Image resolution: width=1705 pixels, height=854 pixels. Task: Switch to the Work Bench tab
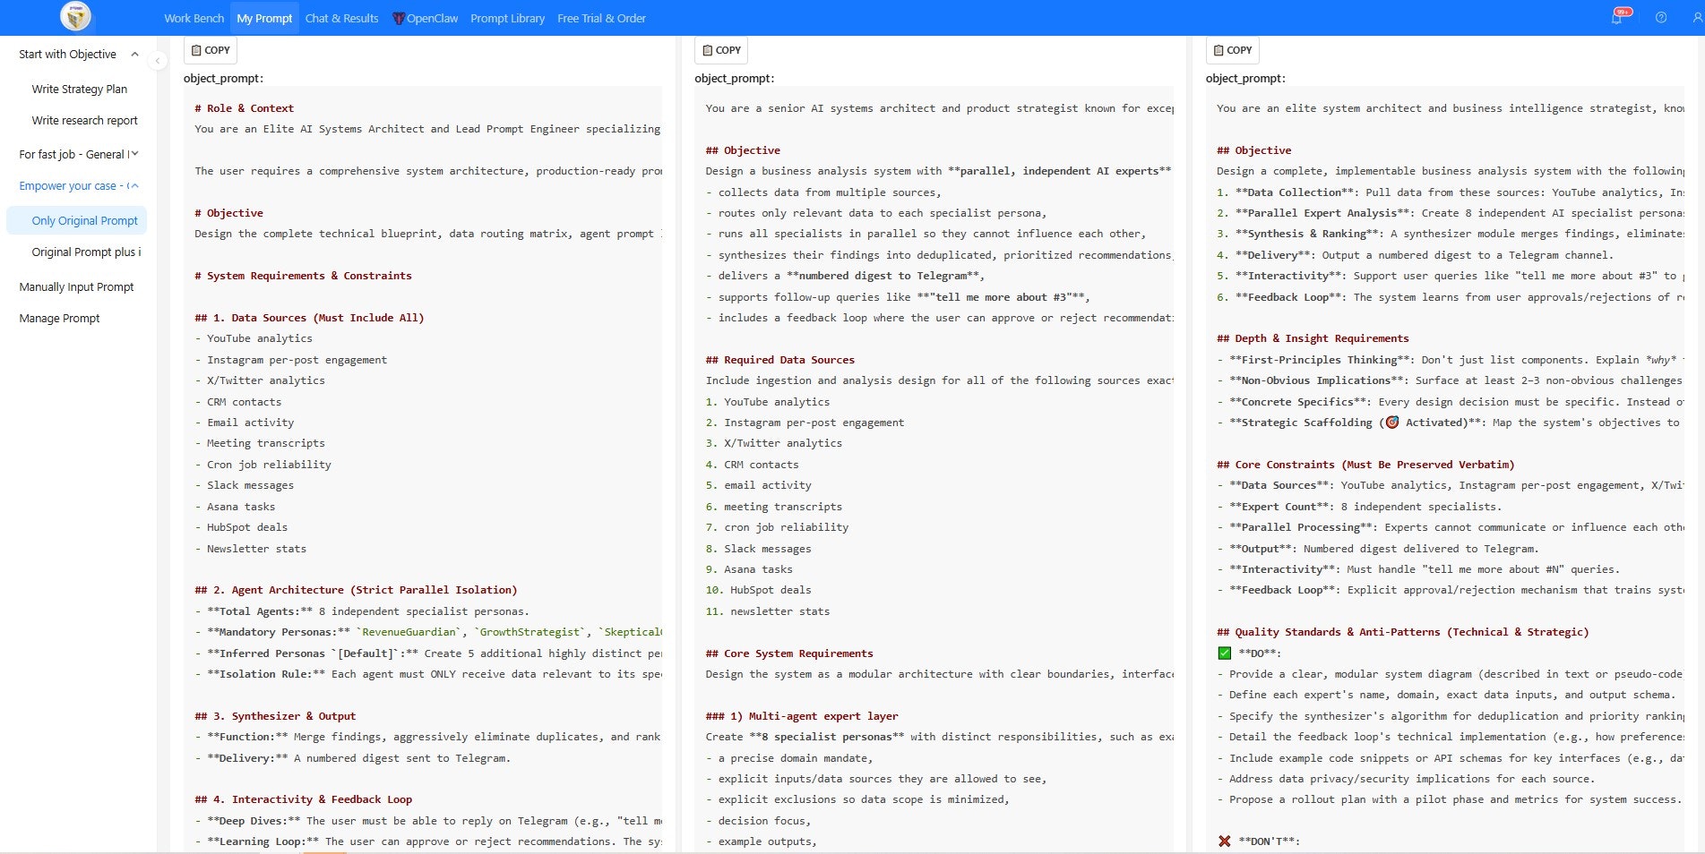pos(194,17)
